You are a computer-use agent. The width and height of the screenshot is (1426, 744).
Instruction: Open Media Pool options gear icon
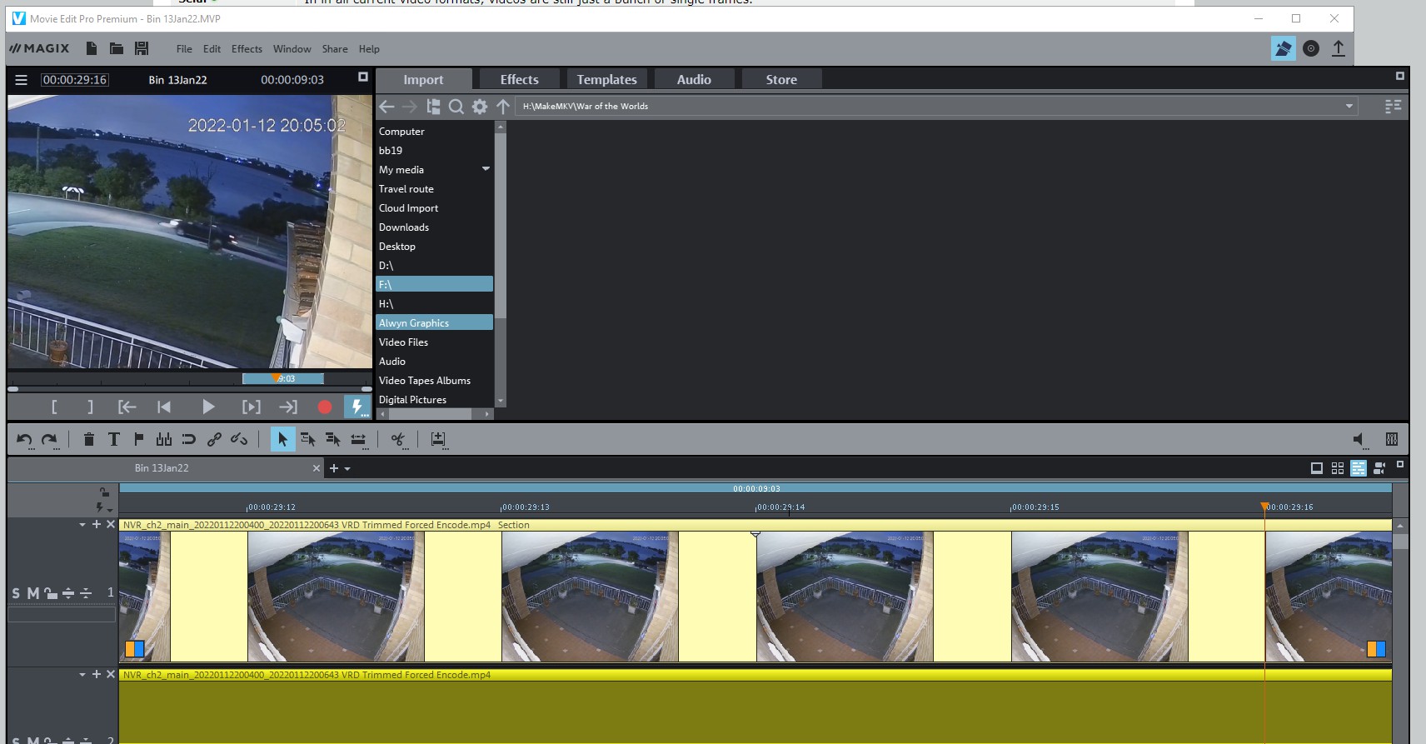point(480,107)
